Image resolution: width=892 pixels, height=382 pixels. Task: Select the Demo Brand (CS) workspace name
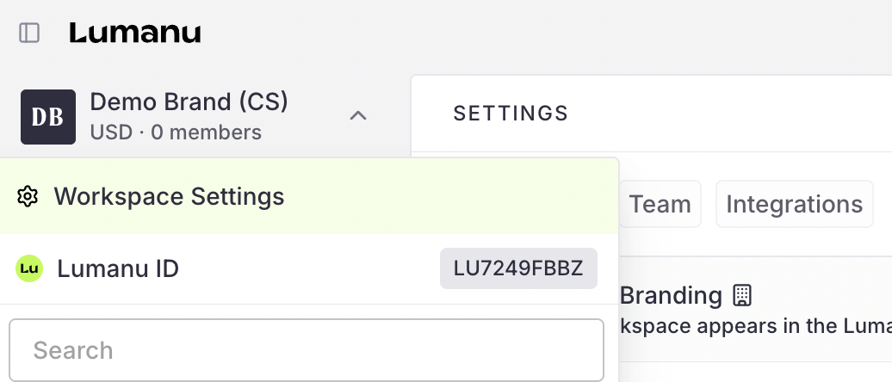click(x=189, y=102)
